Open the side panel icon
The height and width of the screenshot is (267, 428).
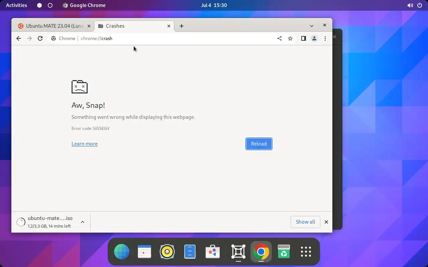tap(304, 38)
